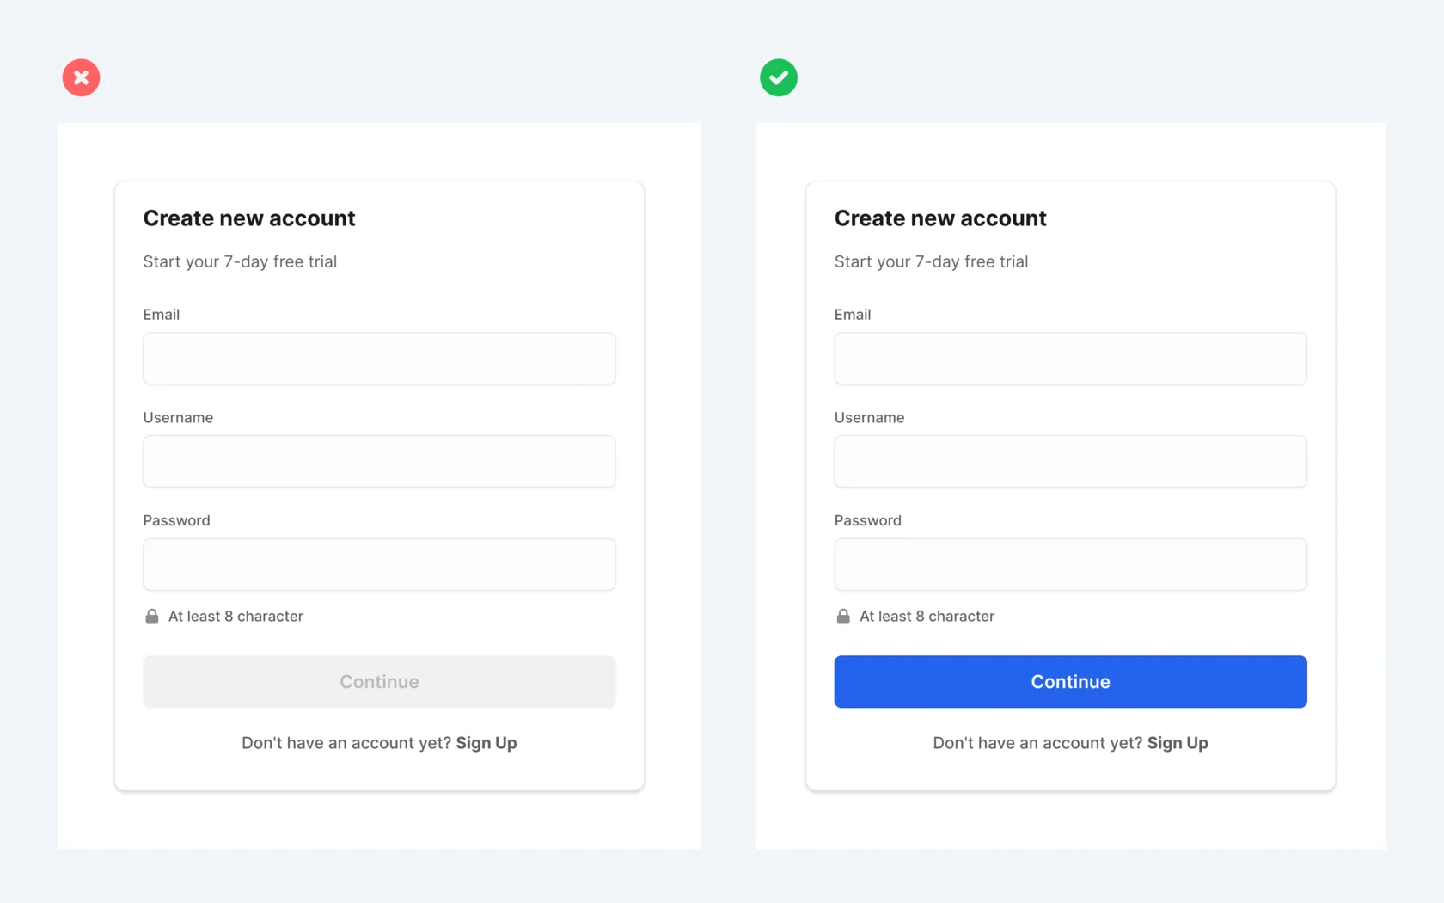Click the blue Continue button
This screenshot has height=903, width=1444.
[1070, 682]
